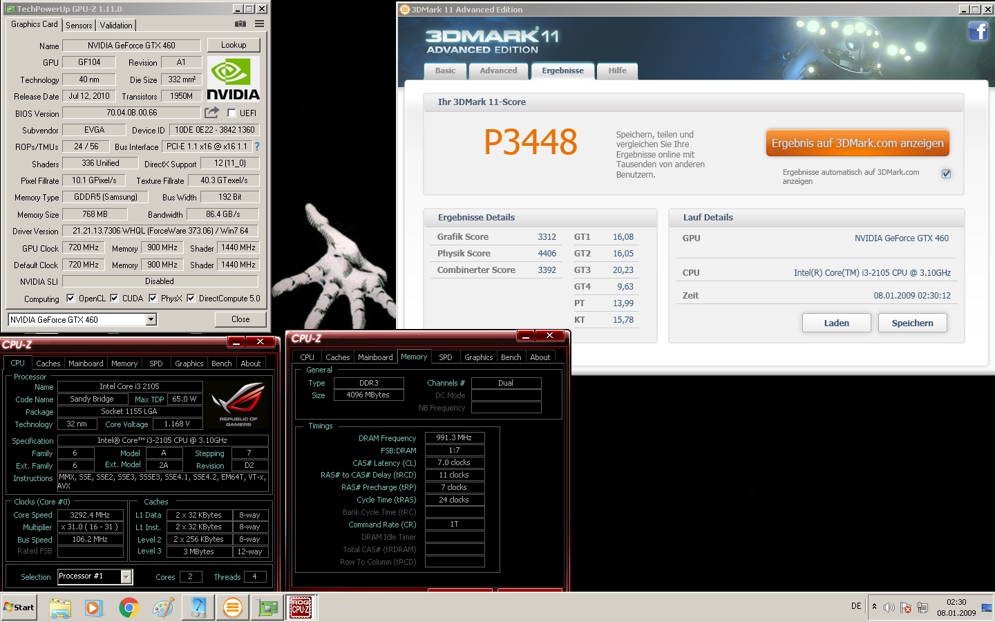Click the GPU-Z Close button
995x622 pixels.
[240, 319]
